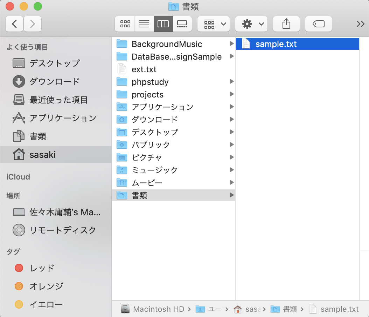The image size is (369, 317).
Task: Close the Finder window with red button
Action: point(10,6)
